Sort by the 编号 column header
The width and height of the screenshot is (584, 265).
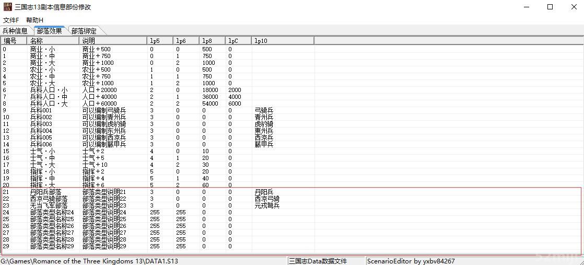tap(14, 40)
